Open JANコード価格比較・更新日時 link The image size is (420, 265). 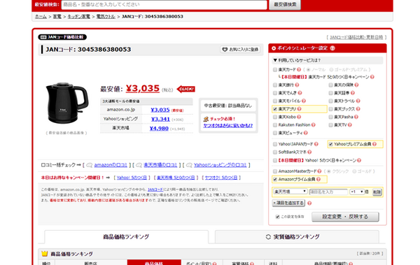coord(356,38)
